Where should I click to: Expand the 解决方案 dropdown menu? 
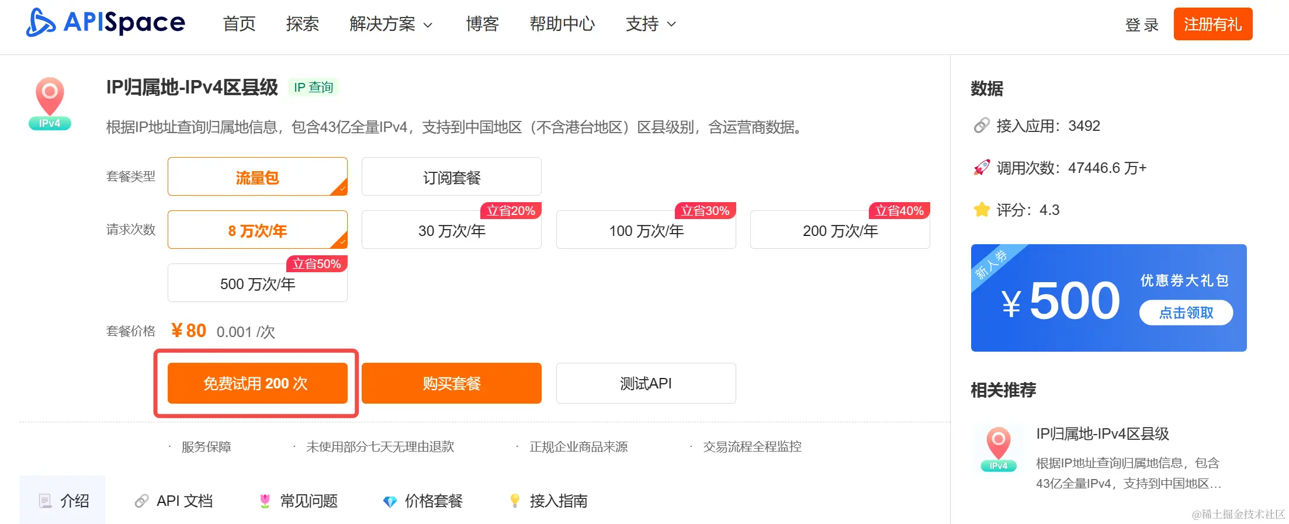point(391,24)
